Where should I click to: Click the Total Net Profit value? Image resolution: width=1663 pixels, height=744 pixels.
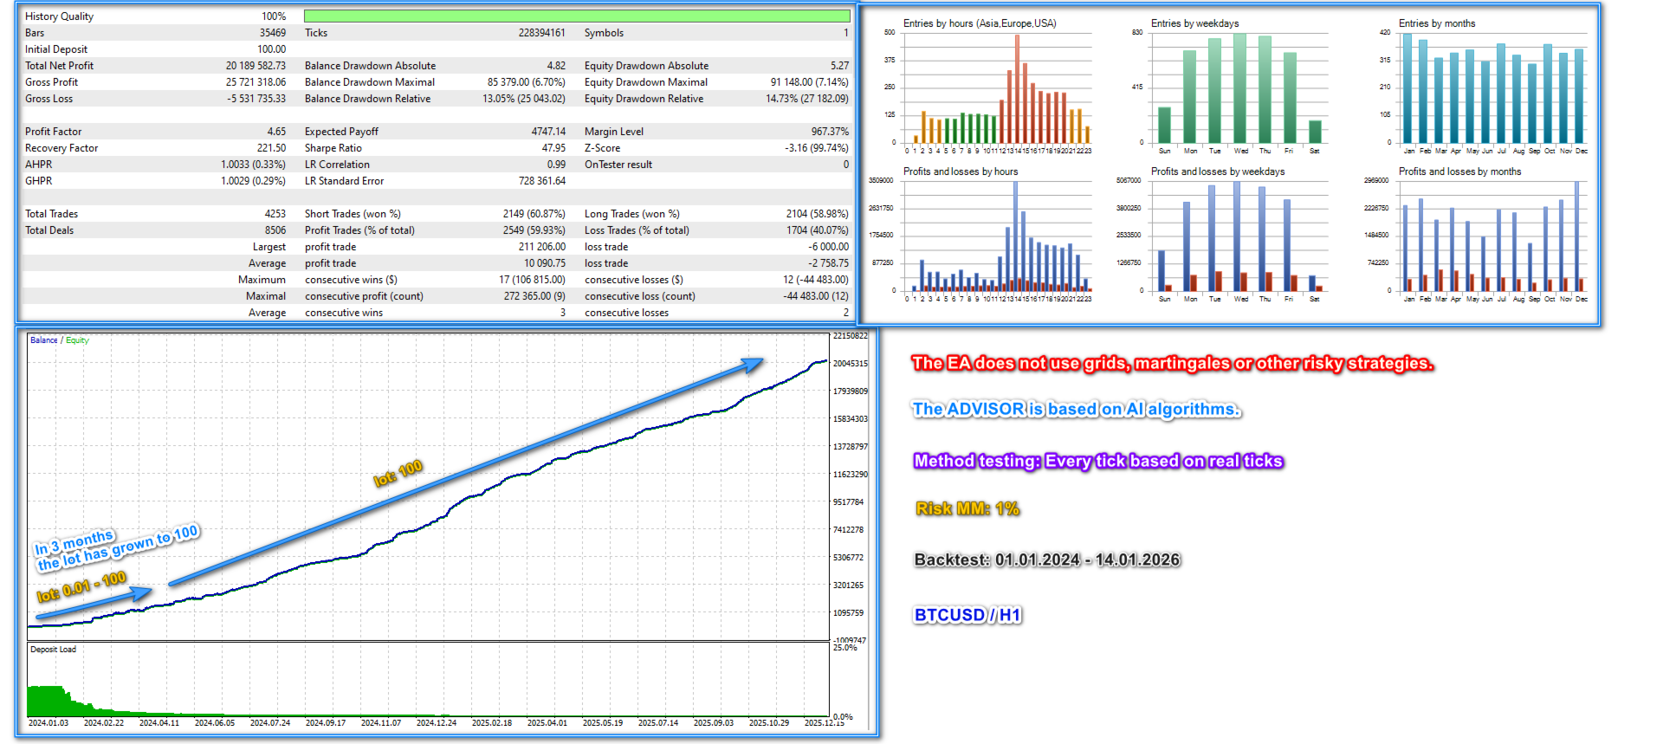point(256,66)
